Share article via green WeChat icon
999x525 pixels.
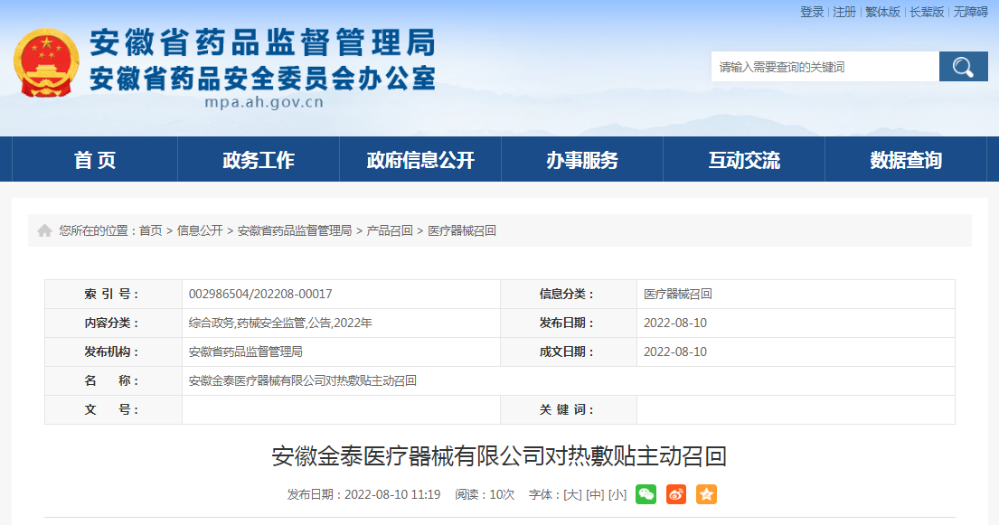[x=646, y=494]
